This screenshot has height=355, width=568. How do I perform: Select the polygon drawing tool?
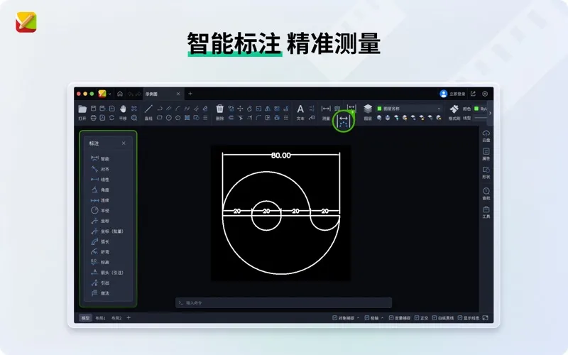tap(178, 118)
